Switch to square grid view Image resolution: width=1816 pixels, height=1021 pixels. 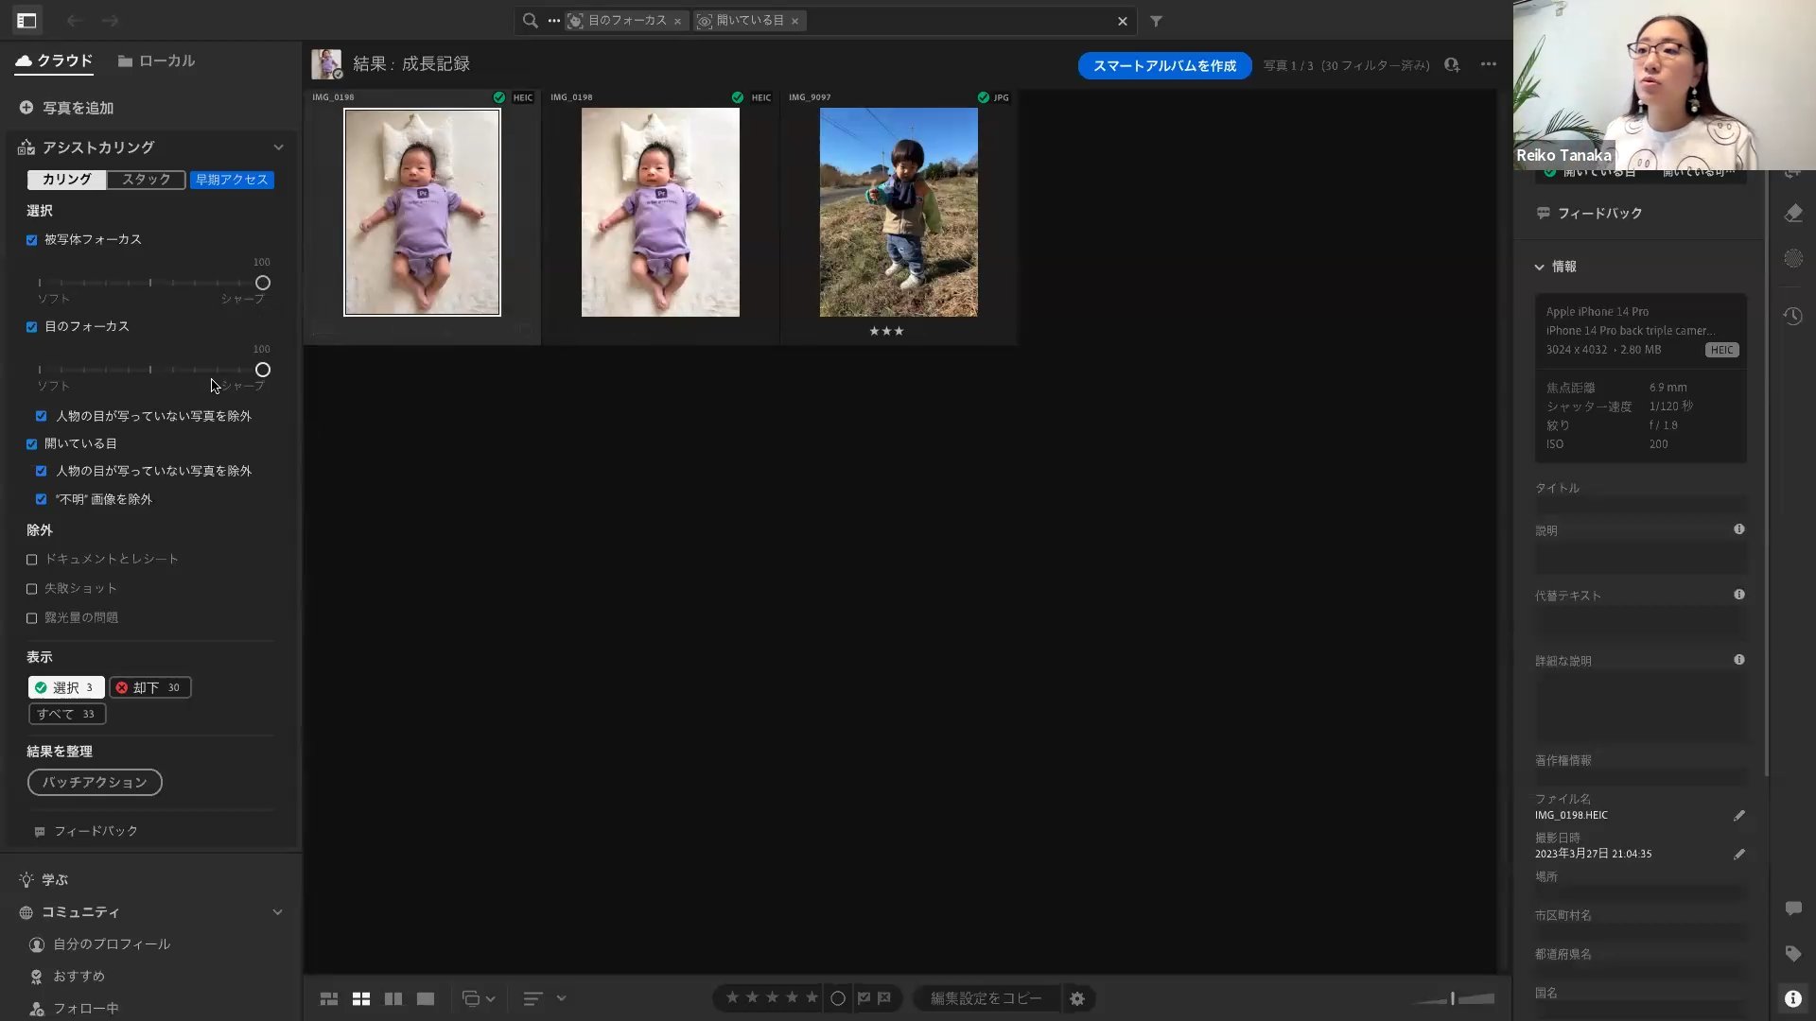[x=361, y=998]
